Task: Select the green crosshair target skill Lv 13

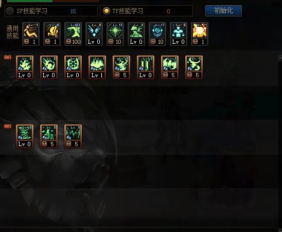Action: (115, 34)
